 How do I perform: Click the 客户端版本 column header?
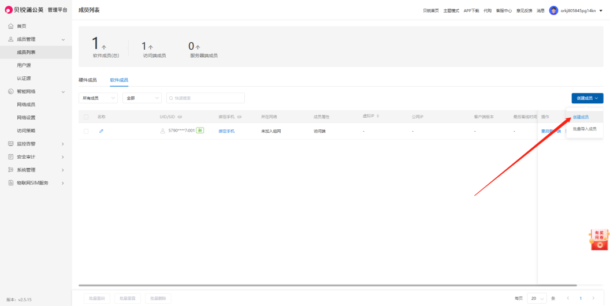483,117
